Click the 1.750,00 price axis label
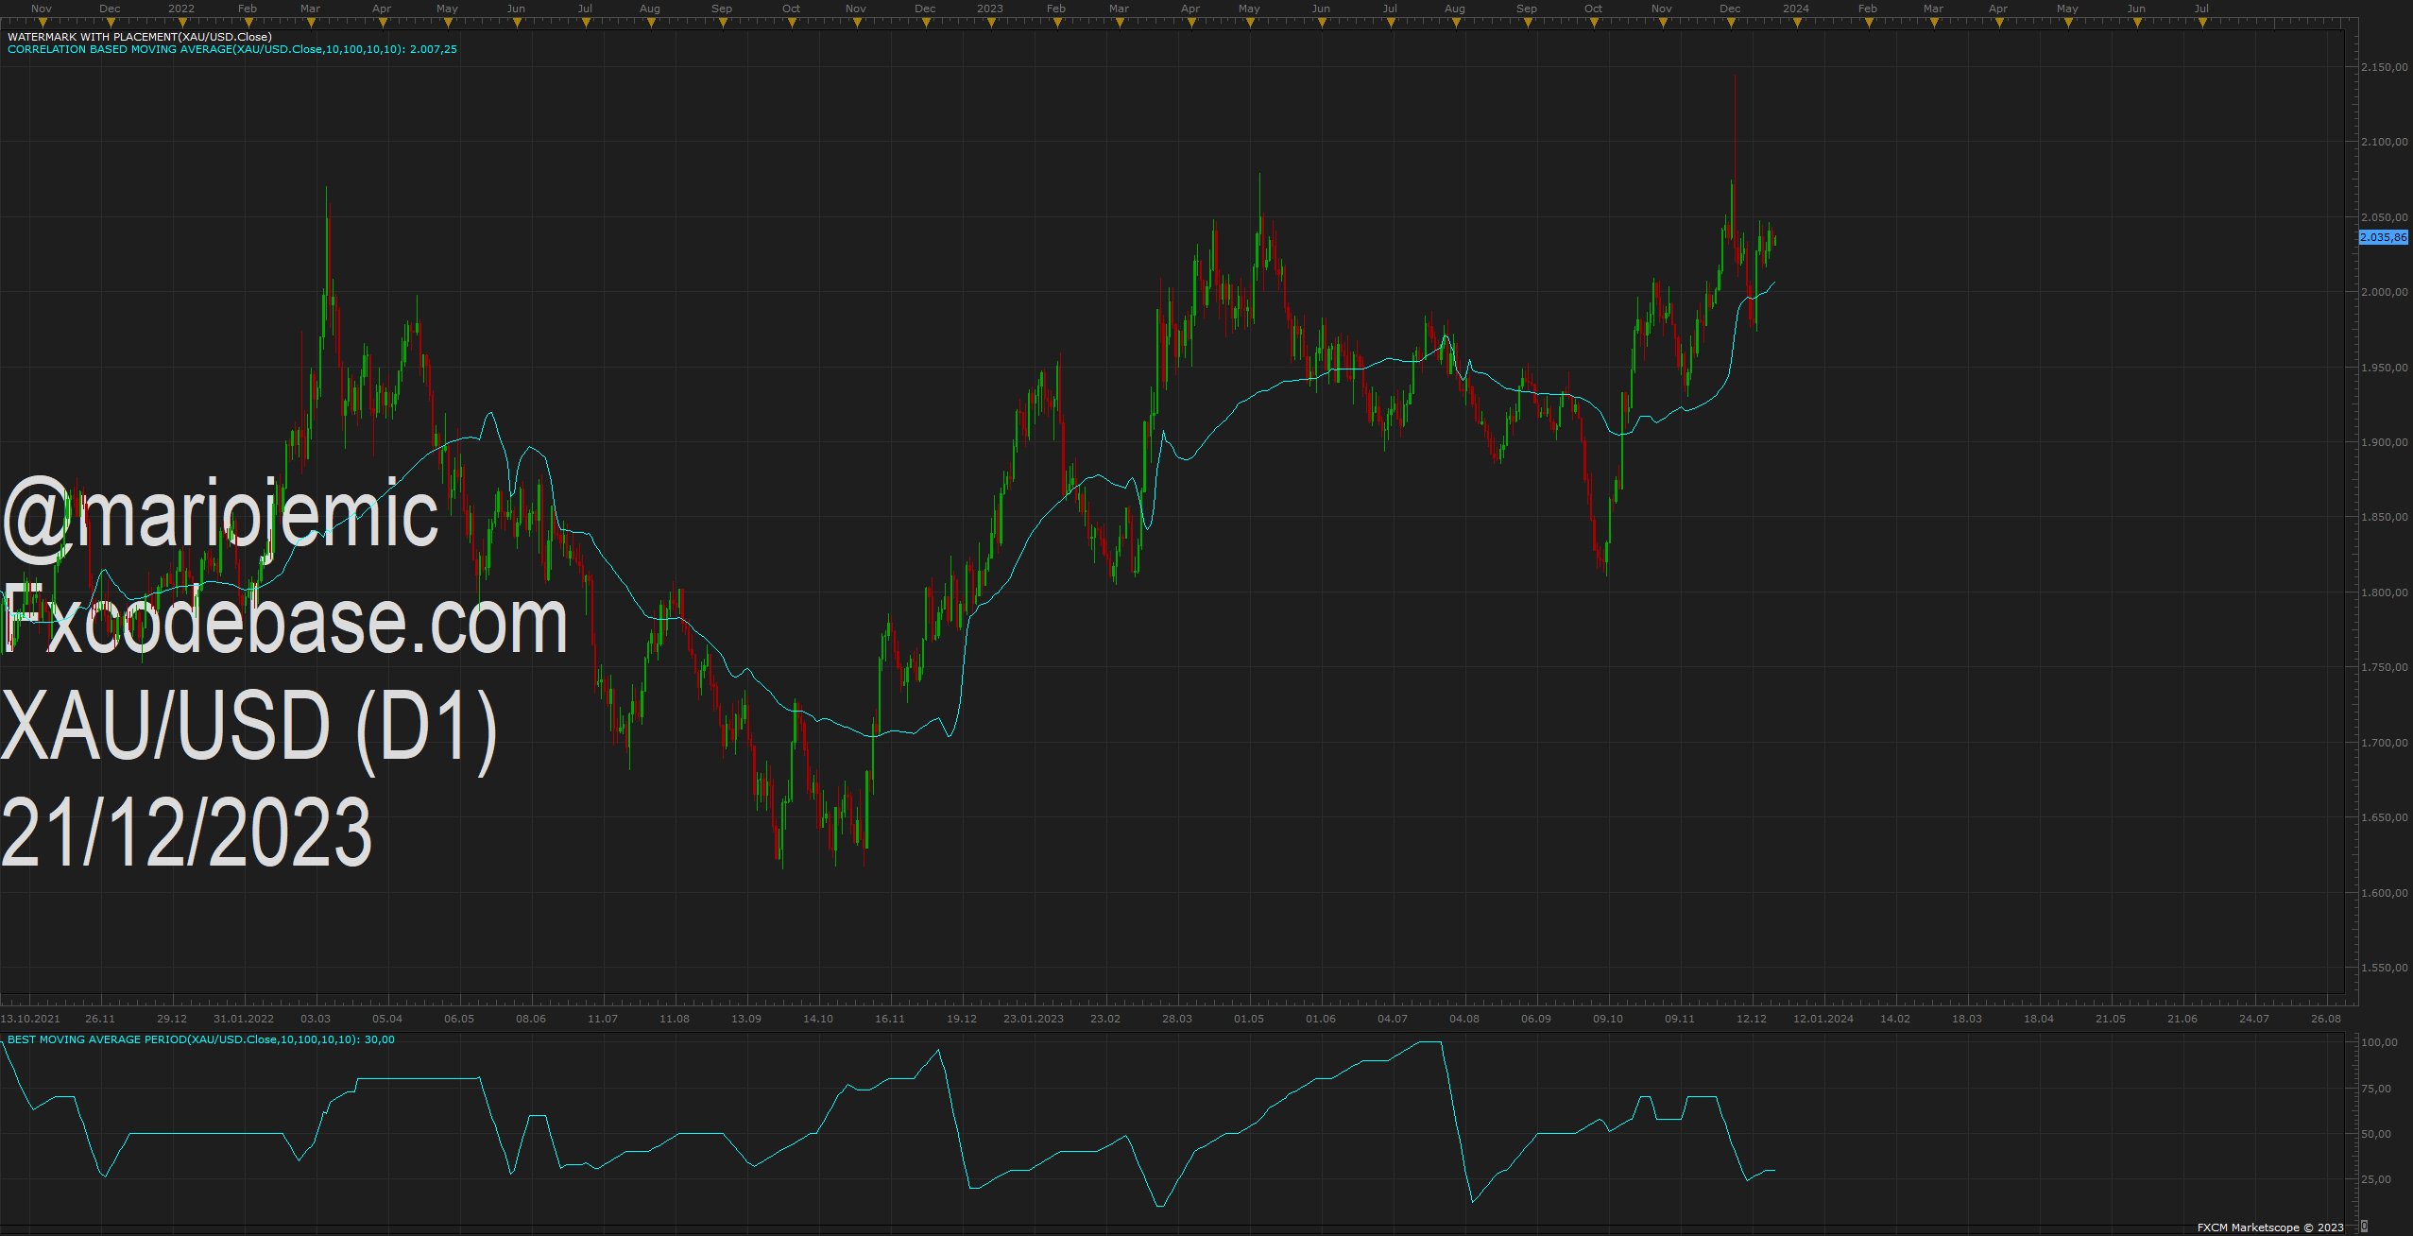The image size is (2413, 1236). (2385, 667)
